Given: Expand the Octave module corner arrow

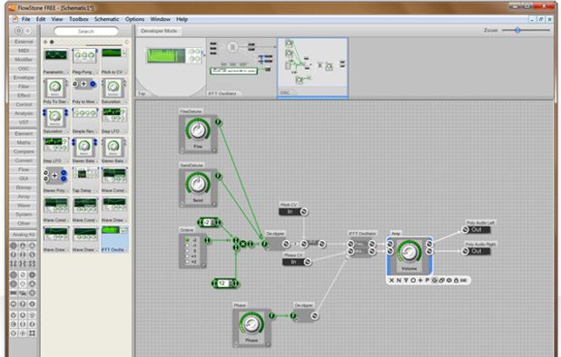Looking at the screenshot, I should click(203, 265).
